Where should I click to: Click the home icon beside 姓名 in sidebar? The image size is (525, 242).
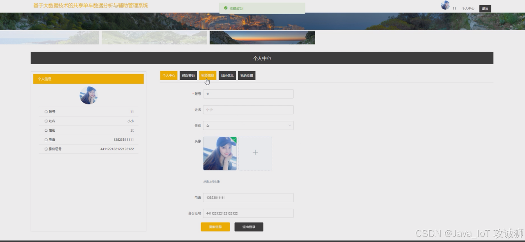pos(46,121)
